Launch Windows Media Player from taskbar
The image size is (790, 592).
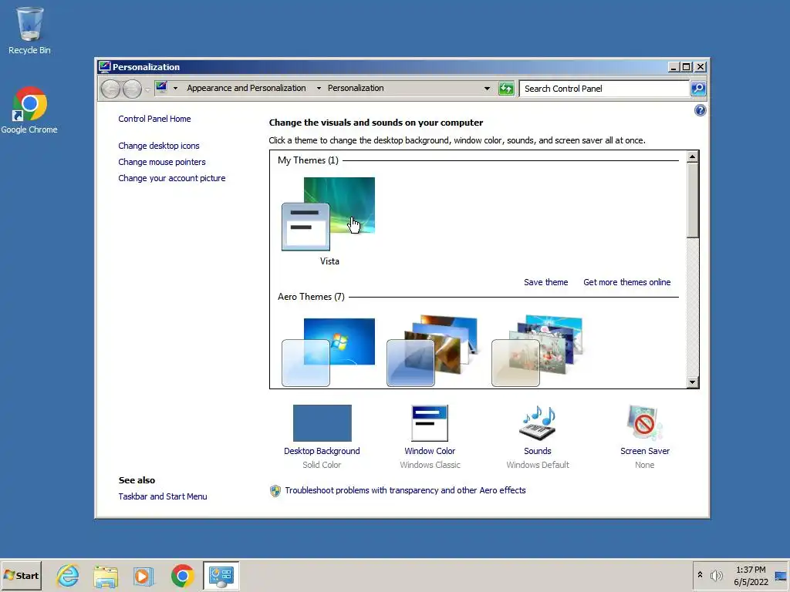[x=143, y=576]
